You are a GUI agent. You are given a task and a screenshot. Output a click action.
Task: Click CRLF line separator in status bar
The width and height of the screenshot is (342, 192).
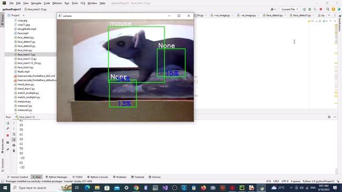click(x=276, y=181)
